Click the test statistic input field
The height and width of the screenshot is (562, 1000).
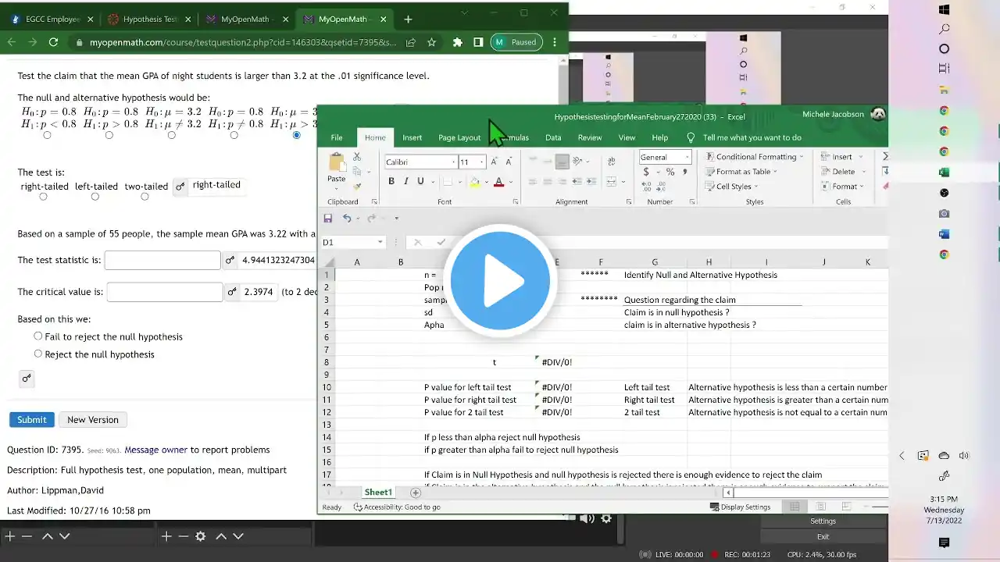click(x=162, y=260)
